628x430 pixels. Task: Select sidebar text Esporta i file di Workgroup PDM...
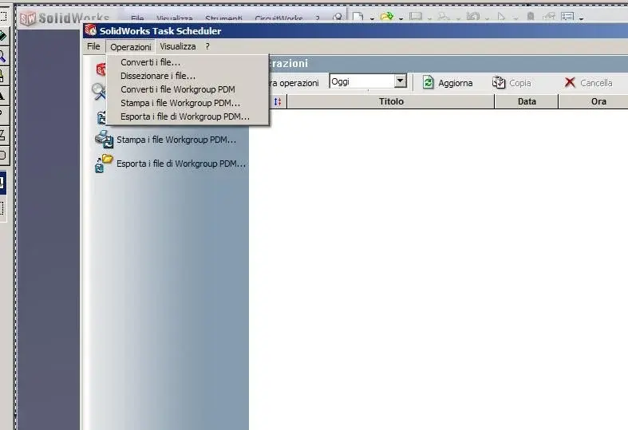pyautogui.click(x=181, y=164)
